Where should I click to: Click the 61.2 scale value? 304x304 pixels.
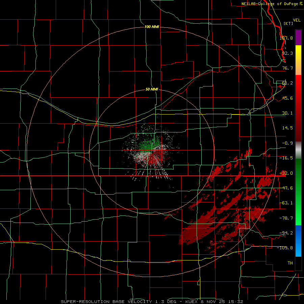pos(287,83)
